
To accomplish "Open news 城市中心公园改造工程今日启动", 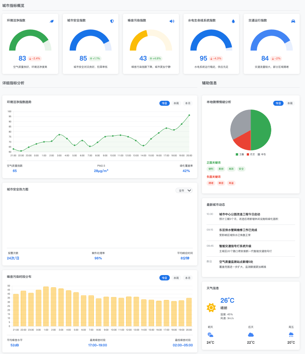I will tap(239, 214).
